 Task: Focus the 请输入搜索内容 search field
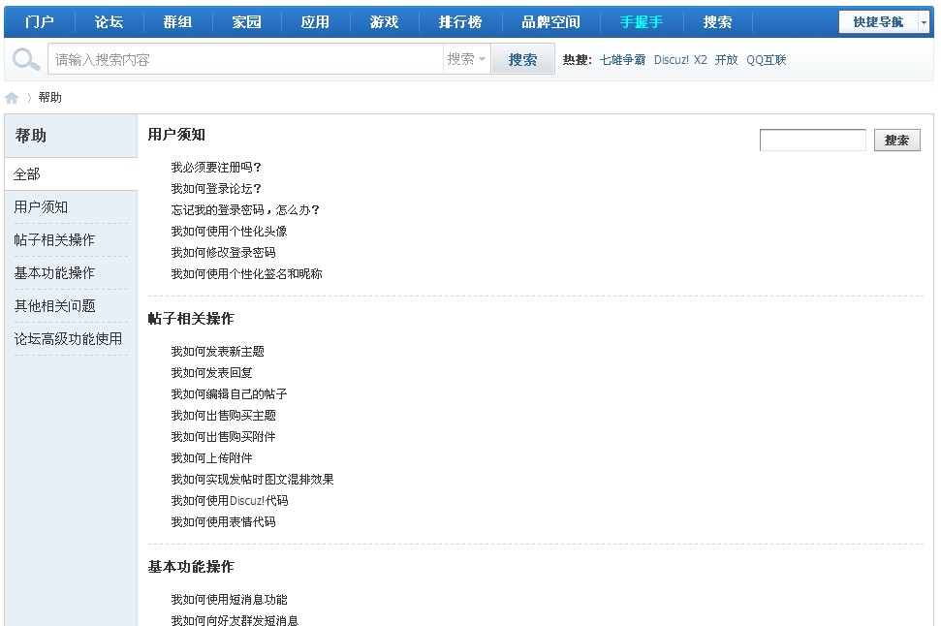coord(245,59)
